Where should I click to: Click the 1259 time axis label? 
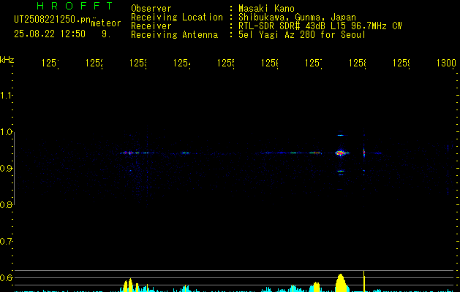[401, 63]
